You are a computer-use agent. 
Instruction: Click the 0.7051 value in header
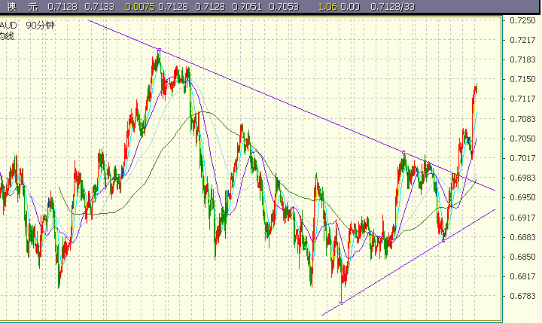coord(247,7)
